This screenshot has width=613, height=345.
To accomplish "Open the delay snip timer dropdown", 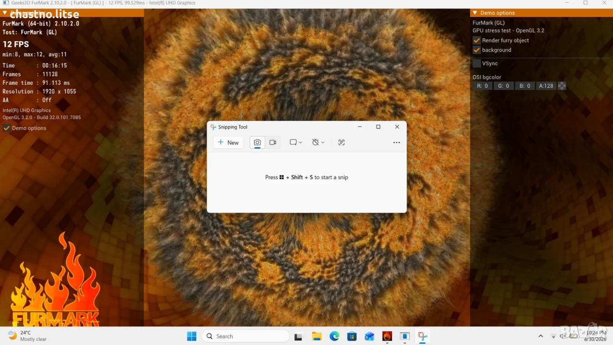I will pos(318,142).
